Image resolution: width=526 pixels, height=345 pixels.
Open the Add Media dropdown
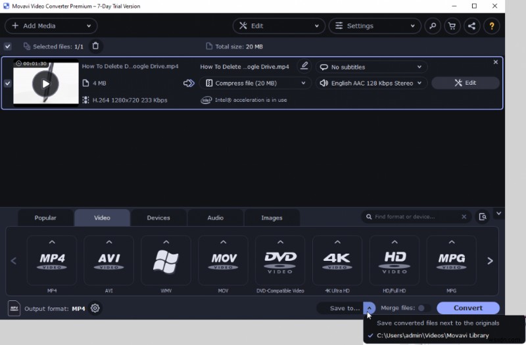[51, 26]
